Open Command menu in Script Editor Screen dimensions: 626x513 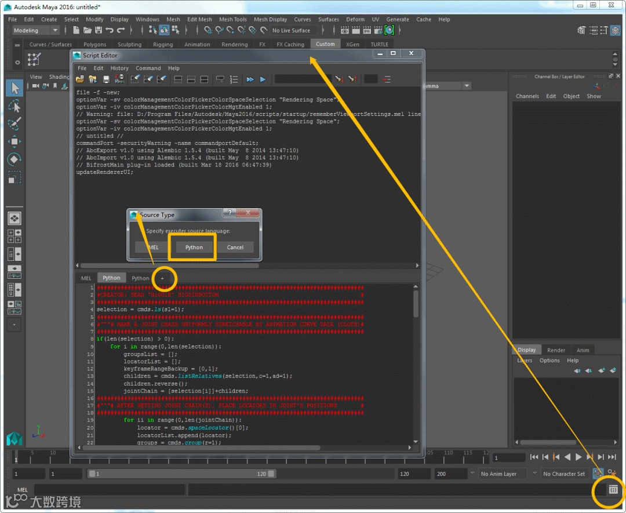pos(148,68)
